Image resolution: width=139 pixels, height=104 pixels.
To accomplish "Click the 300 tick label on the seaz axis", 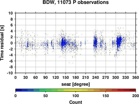I will pos(116,77).
